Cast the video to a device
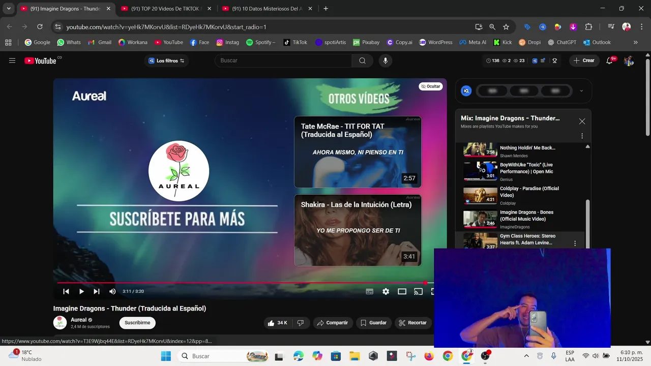The height and width of the screenshot is (366, 651). 418,291
